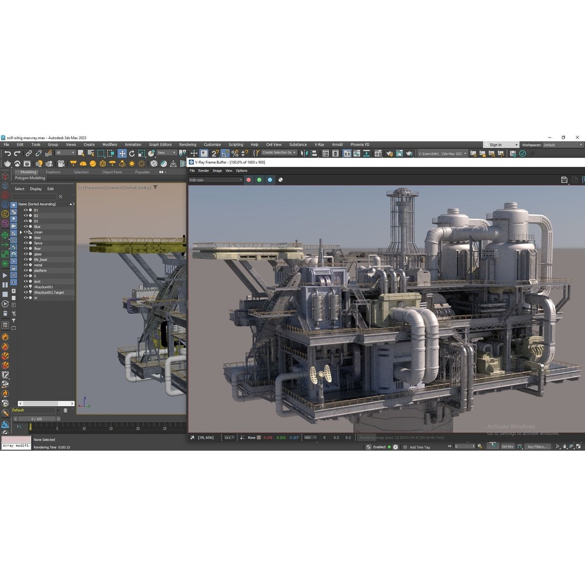Select the Select and Move tool

click(x=122, y=154)
